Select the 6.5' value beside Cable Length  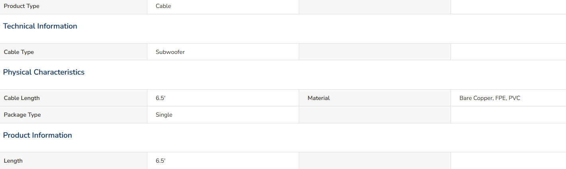pos(161,98)
